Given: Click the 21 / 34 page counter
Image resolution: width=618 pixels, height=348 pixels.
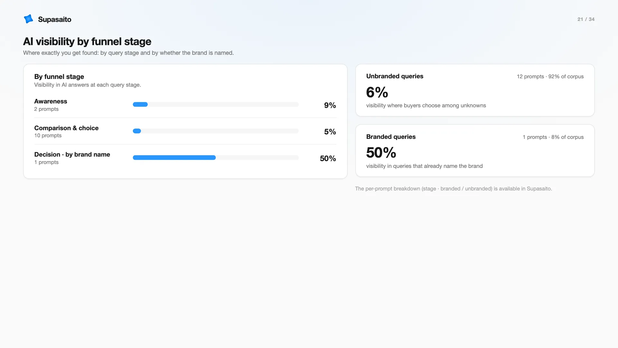Looking at the screenshot, I should pyautogui.click(x=586, y=19).
